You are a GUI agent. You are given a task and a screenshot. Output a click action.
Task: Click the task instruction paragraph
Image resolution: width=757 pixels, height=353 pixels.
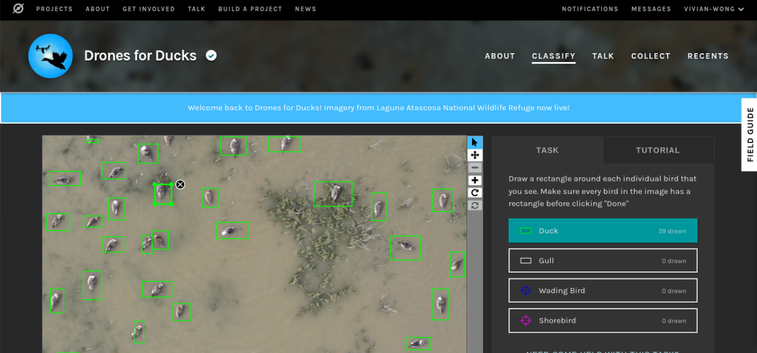[x=603, y=191]
